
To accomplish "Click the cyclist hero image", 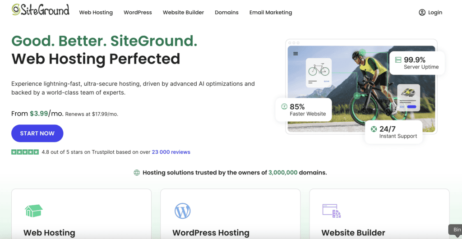I will (x=361, y=88).
